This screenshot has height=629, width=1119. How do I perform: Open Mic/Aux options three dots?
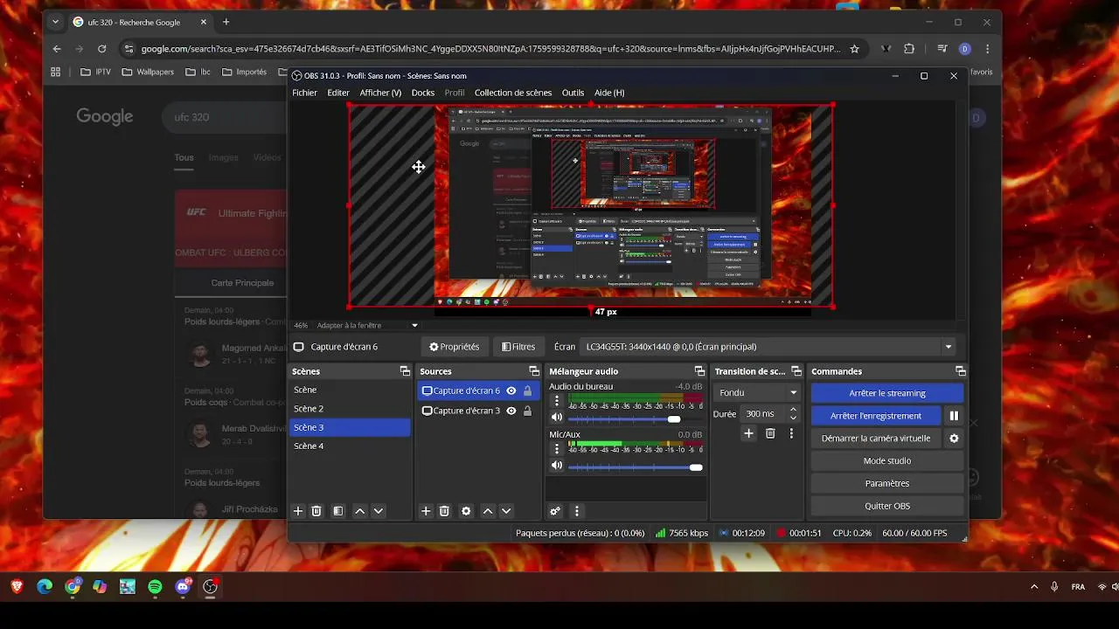pyautogui.click(x=557, y=449)
